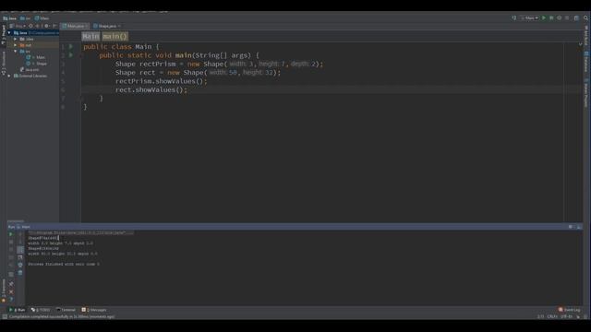The width and height of the screenshot is (591, 332).
Task: Click Down the Stack Trace arrow icon
Action: [x=20, y=242]
